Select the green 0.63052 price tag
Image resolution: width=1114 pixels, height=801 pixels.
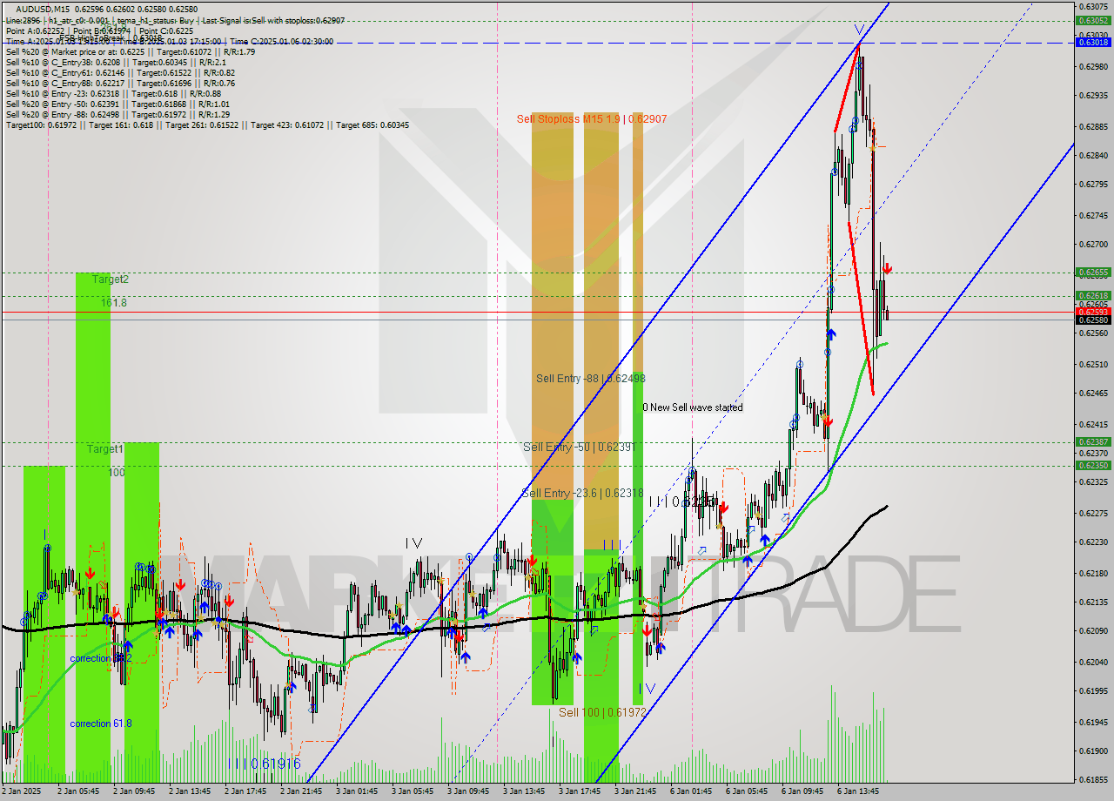point(1092,20)
